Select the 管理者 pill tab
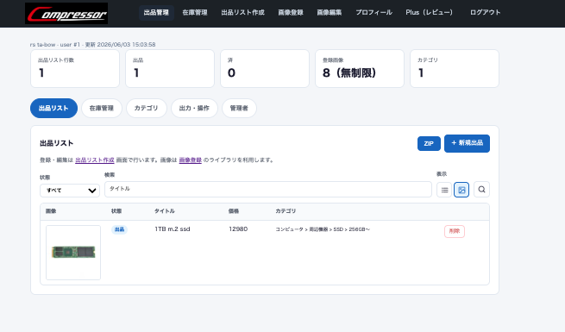565x332 pixels. click(x=239, y=108)
